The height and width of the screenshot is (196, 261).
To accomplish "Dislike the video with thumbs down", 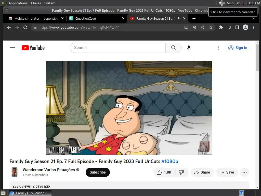I will click(x=181, y=172).
